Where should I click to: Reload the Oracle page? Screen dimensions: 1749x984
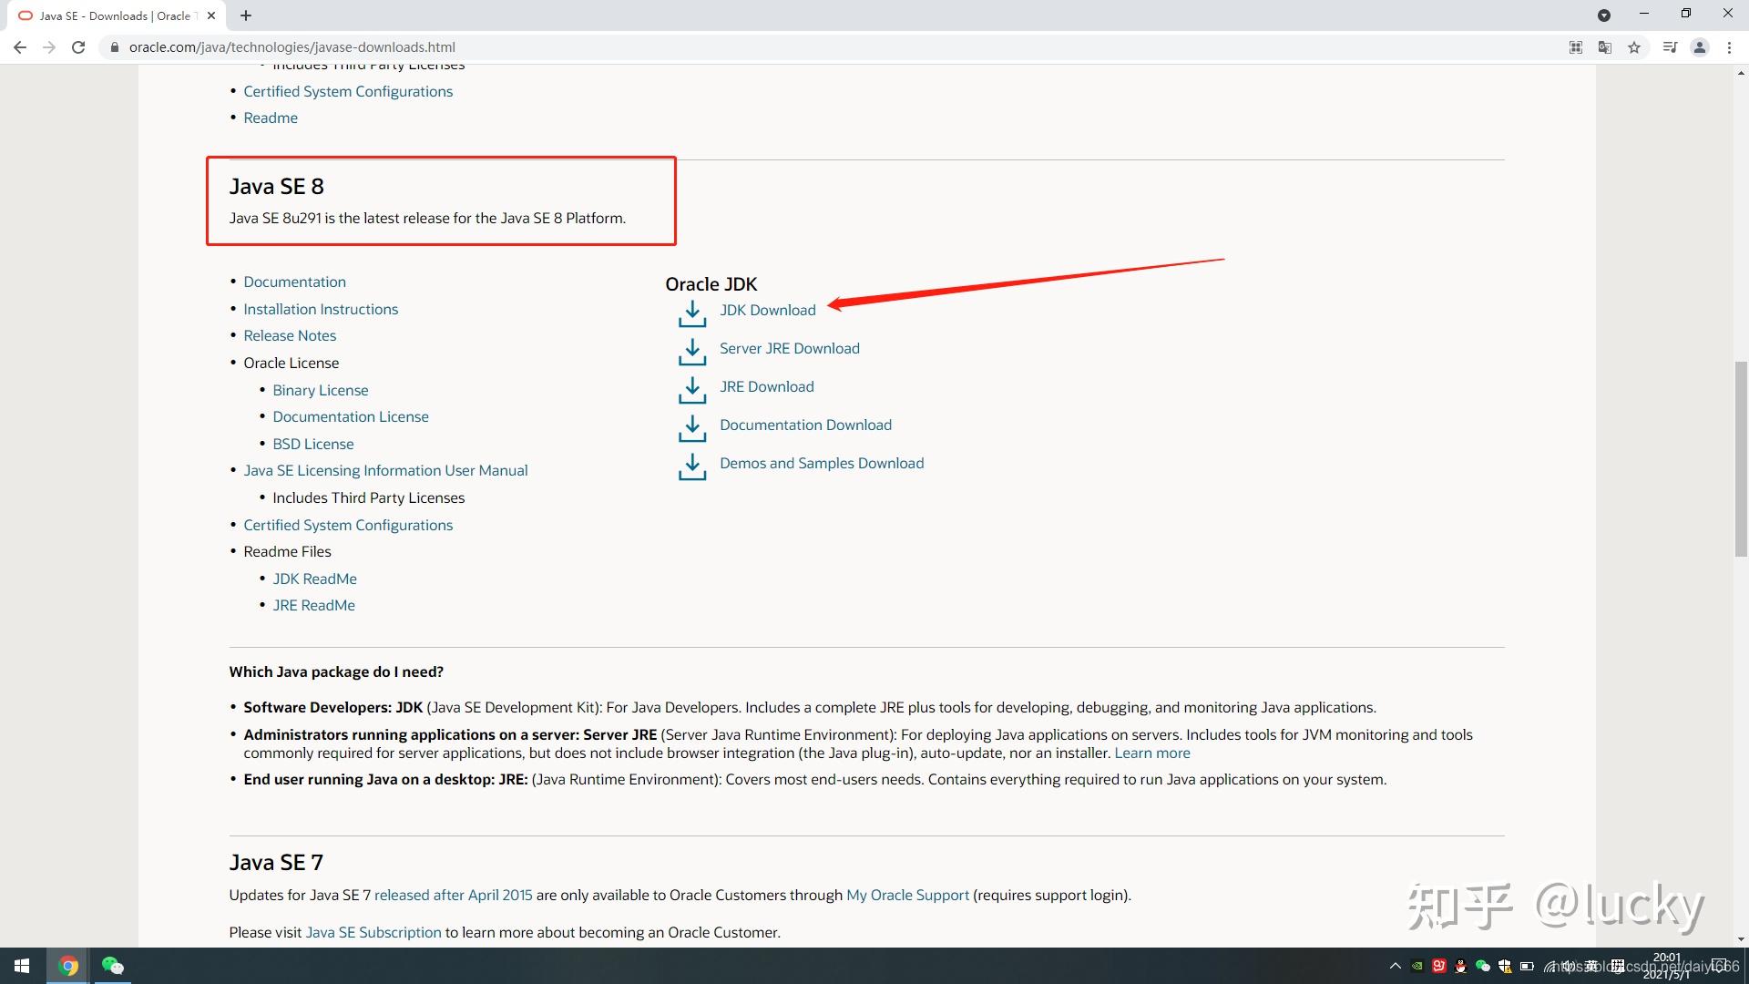(78, 47)
